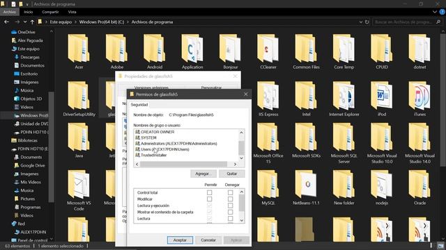Viewport: 446px width, 250px height.
Task: Click the navigation pane scrollbar
Action: pos(52,147)
